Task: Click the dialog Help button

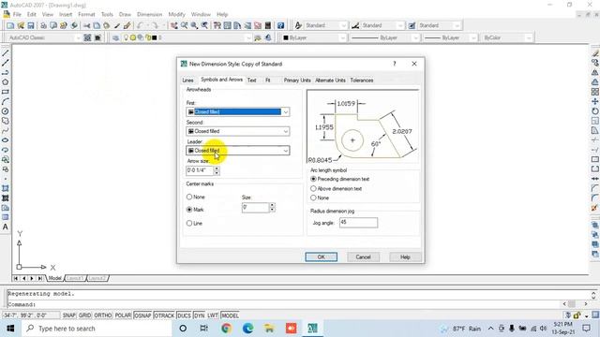Action: click(x=405, y=257)
